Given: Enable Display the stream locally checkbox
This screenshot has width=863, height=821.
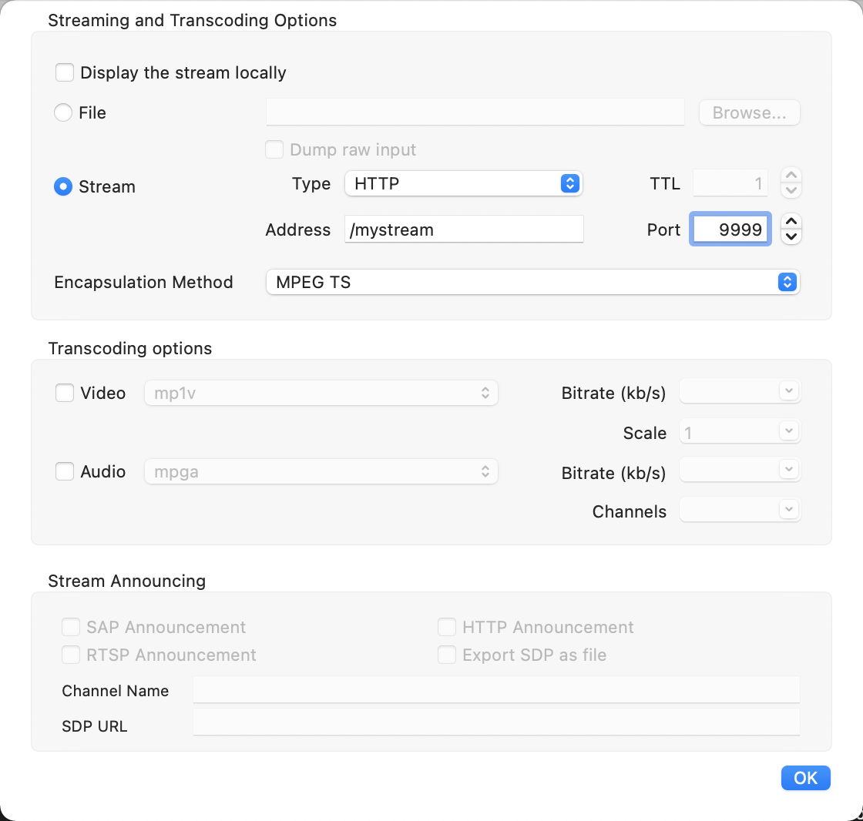Looking at the screenshot, I should 65,73.
